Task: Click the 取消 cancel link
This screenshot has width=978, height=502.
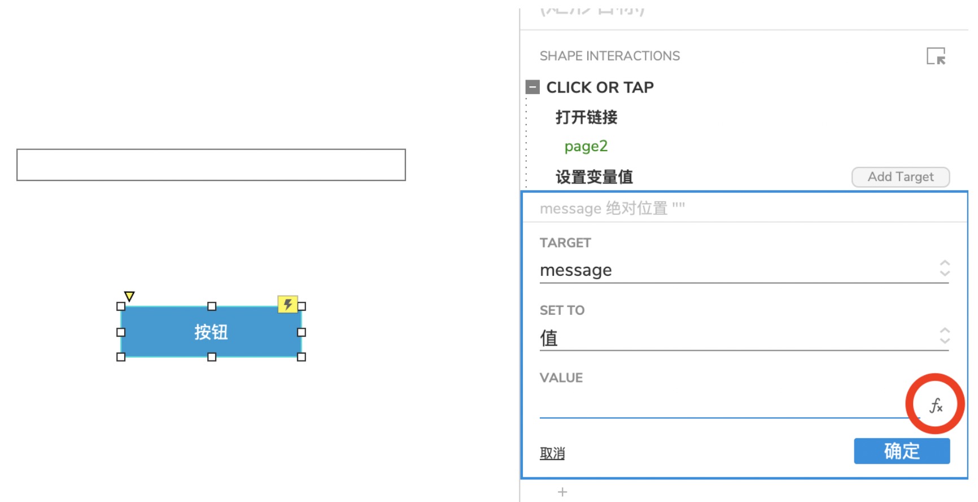Action: [x=552, y=453]
